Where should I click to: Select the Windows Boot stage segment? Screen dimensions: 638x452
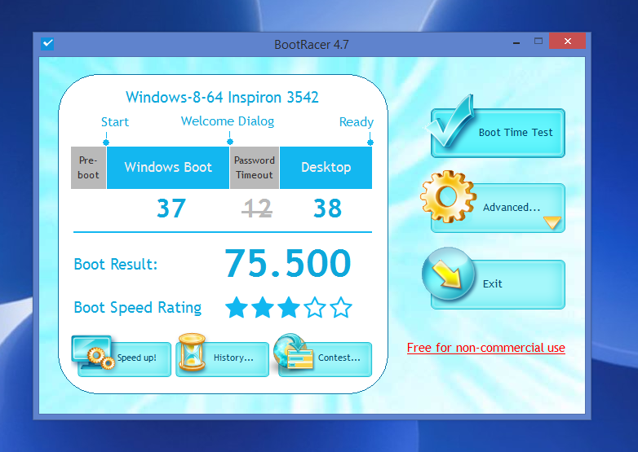(167, 168)
